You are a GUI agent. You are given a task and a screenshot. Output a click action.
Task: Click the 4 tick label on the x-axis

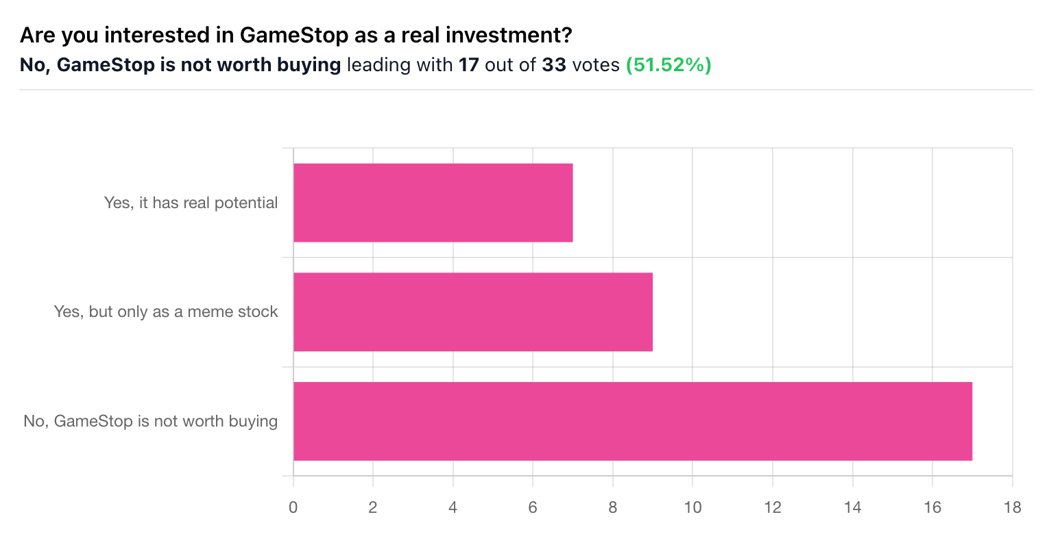coord(453,507)
